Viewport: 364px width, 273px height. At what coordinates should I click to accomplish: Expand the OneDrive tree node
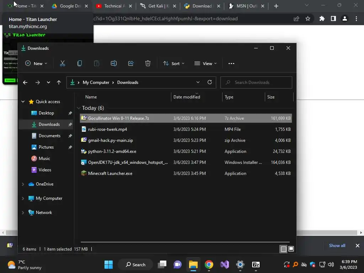pos(23,184)
